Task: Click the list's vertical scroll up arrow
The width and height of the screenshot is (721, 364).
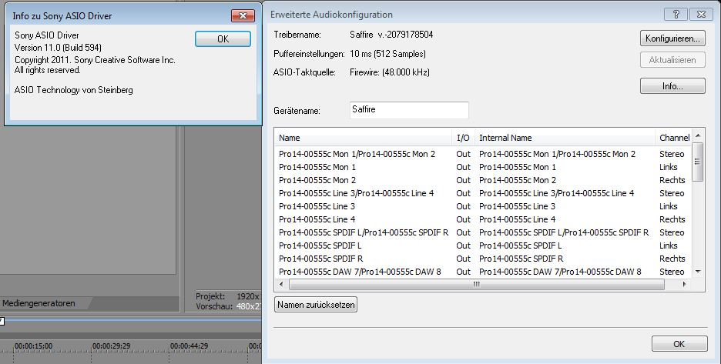Action: (x=698, y=135)
